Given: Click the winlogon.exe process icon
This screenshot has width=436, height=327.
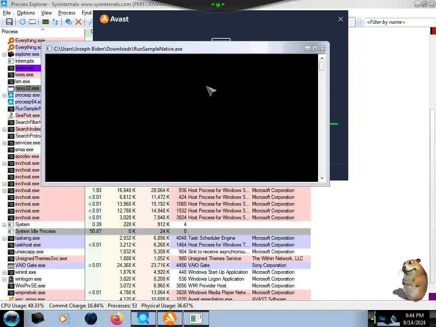Looking at the screenshot, I should (x=11, y=279).
